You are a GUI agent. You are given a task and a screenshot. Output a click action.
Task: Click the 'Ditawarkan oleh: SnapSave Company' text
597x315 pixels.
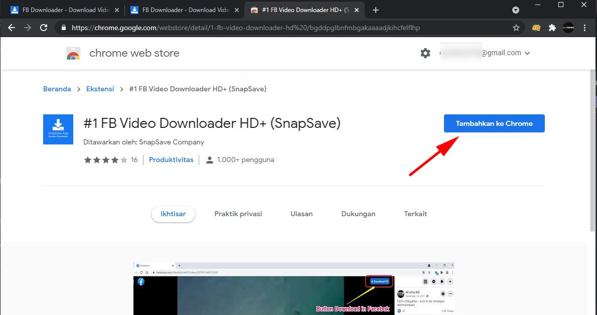point(143,142)
